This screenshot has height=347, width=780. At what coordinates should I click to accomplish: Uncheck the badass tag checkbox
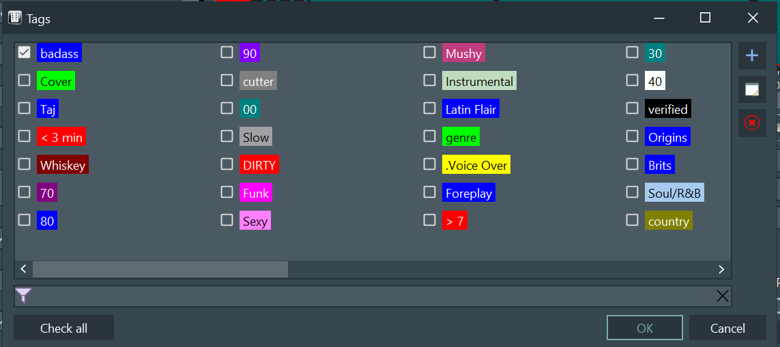pyautogui.click(x=24, y=52)
